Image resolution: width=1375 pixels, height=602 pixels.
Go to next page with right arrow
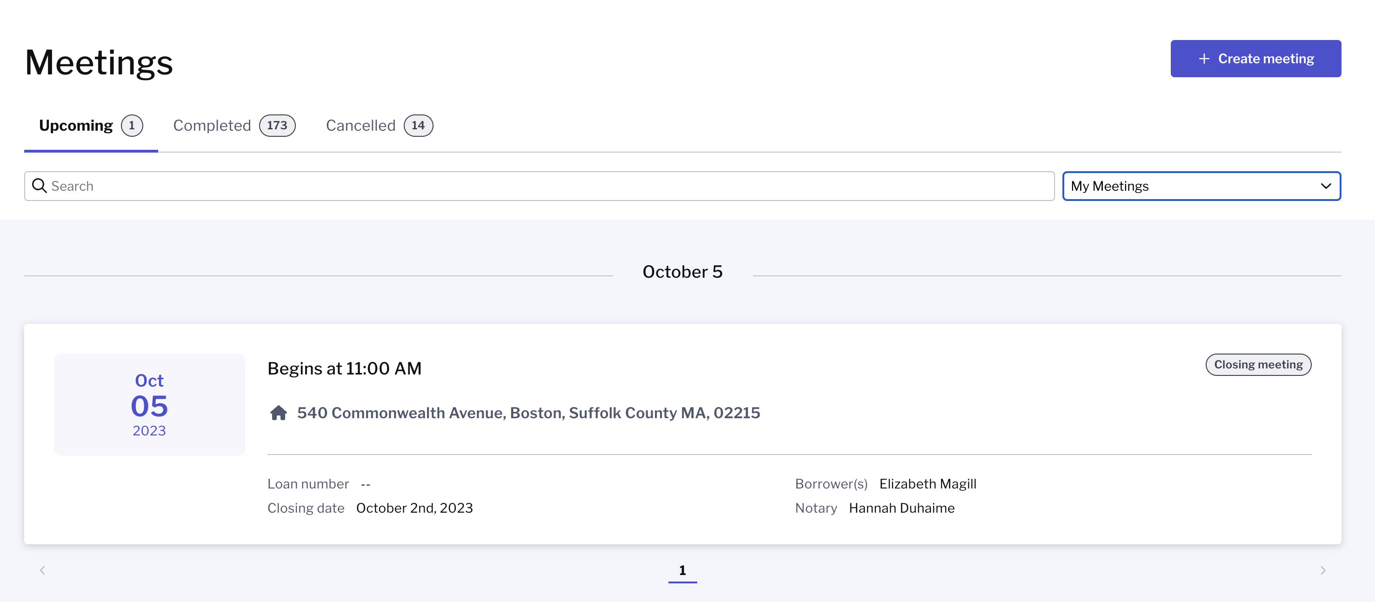(x=1323, y=570)
